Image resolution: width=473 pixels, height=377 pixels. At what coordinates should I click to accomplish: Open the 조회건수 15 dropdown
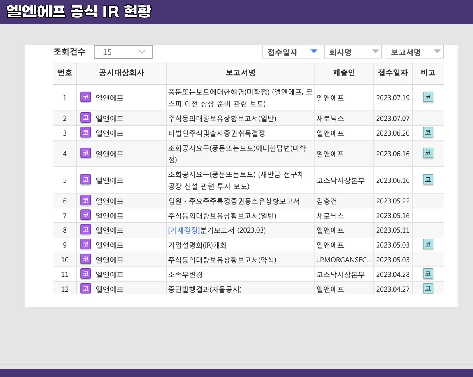pos(123,52)
